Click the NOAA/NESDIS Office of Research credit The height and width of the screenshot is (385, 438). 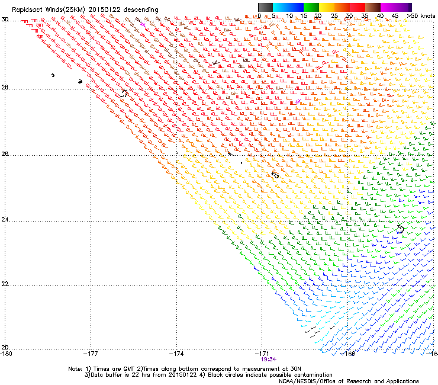pos(349,381)
